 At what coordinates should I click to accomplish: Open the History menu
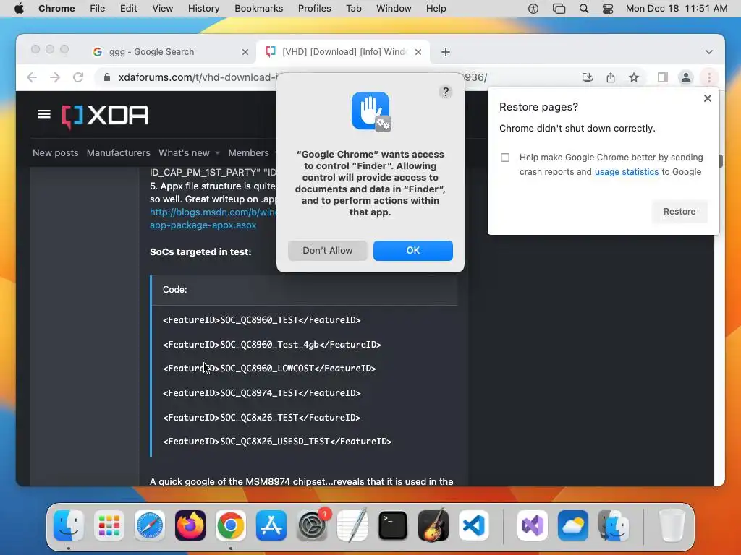coord(203,9)
